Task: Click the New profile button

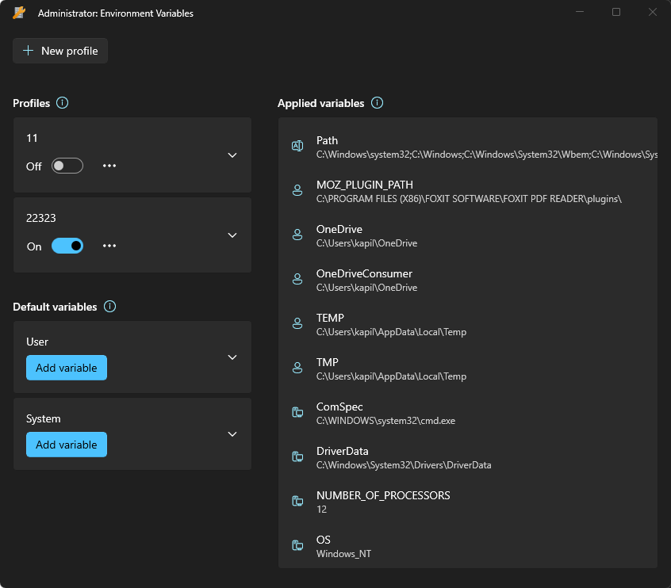Action: click(60, 51)
